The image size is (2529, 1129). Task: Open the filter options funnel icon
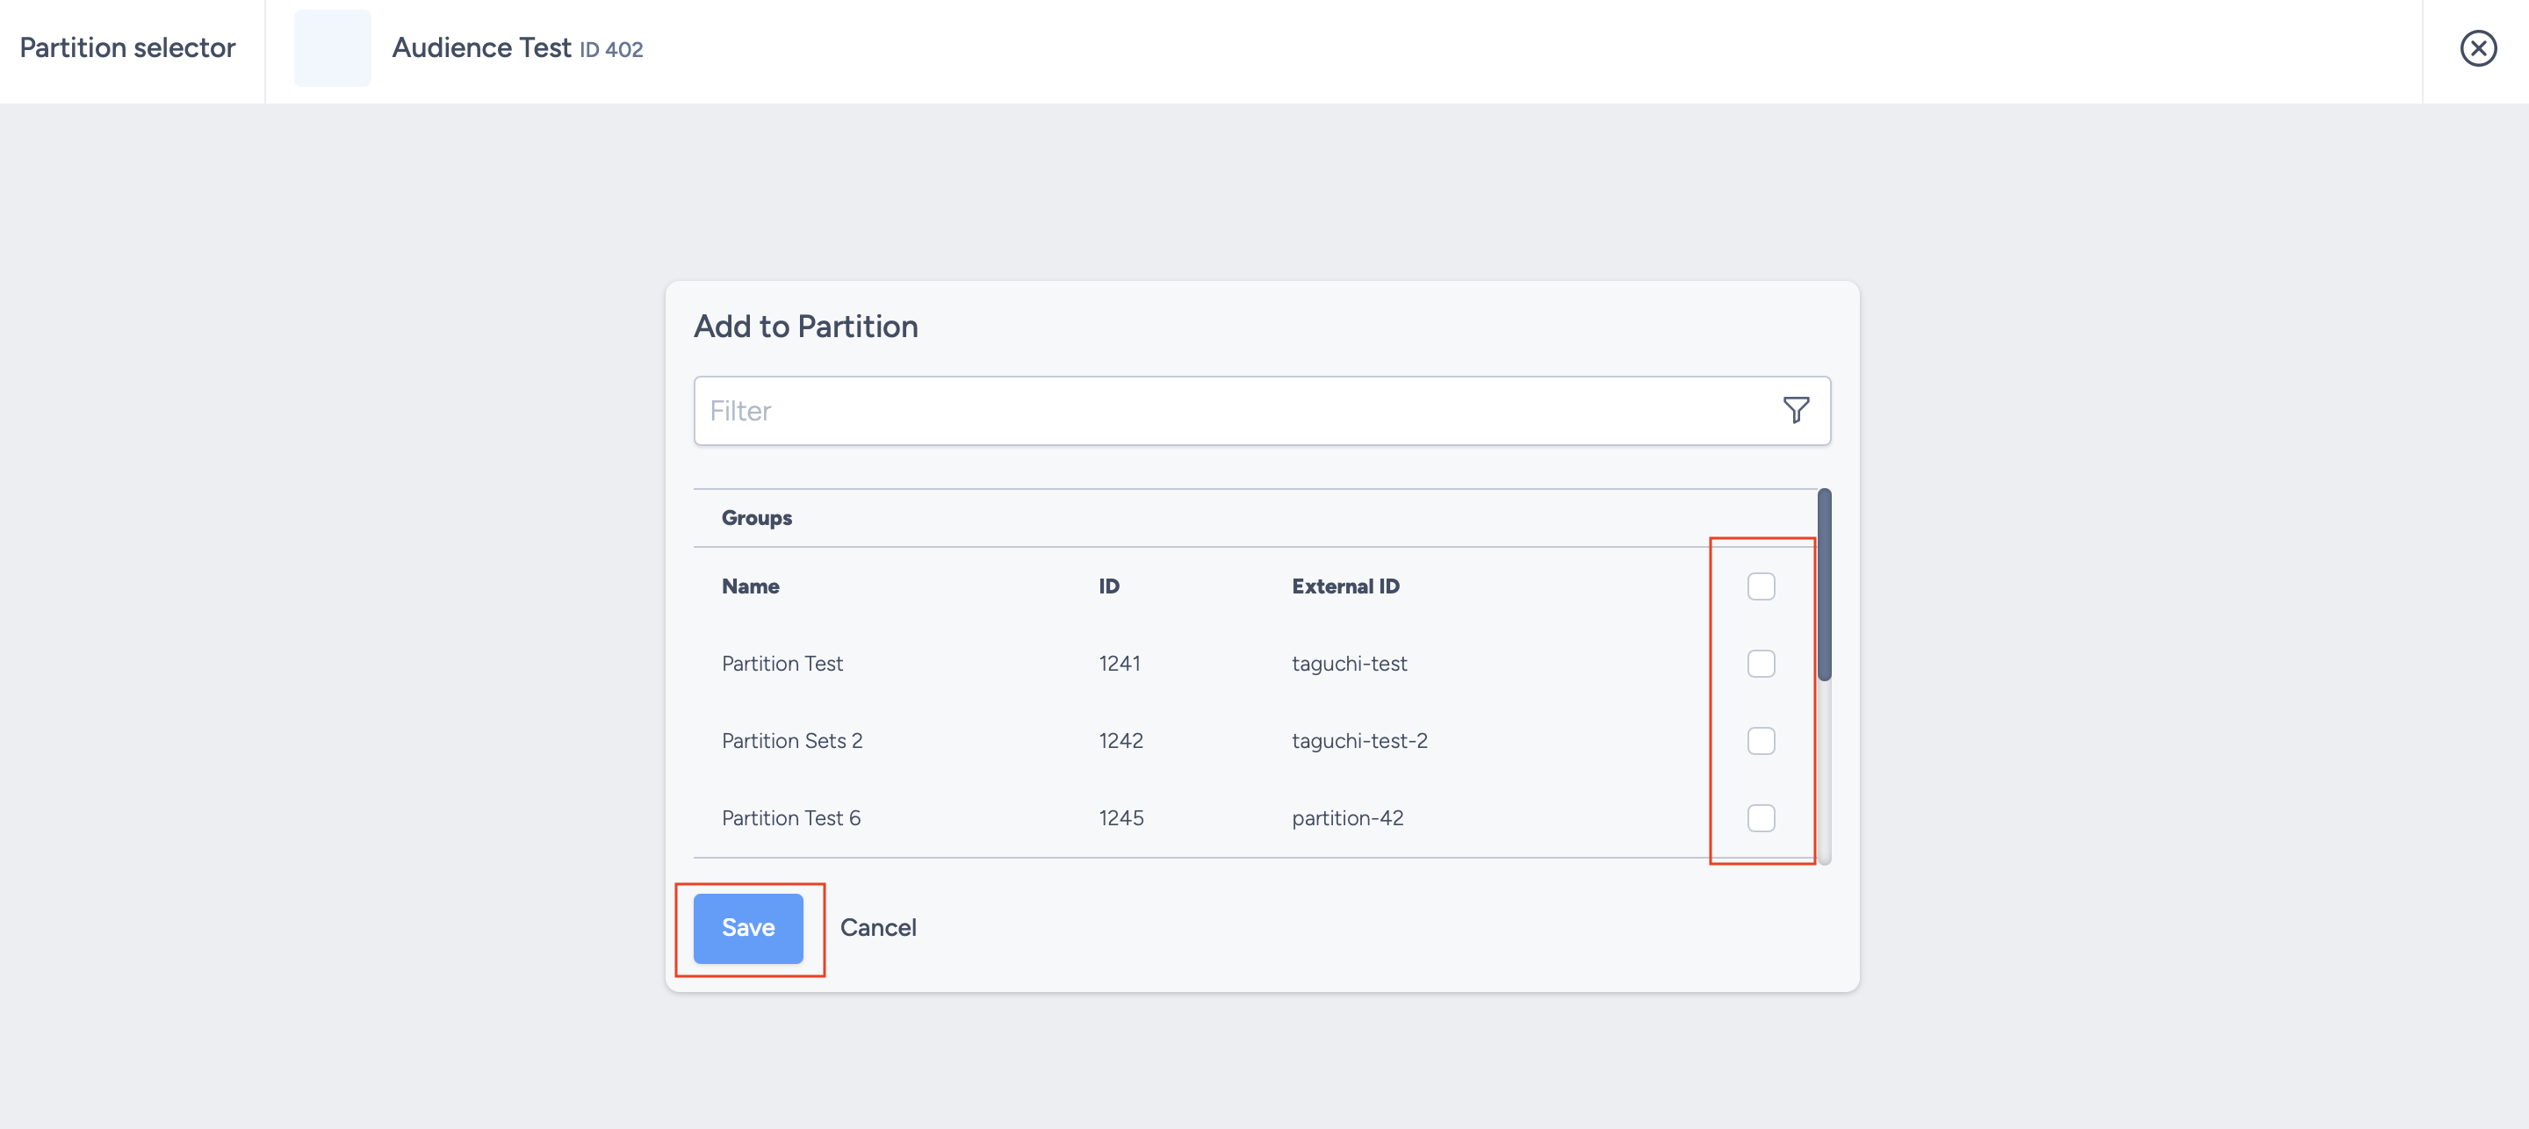click(x=1796, y=410)
